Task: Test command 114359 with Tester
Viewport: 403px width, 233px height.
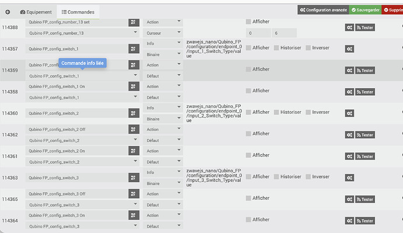Action: [x=364, y=71]
